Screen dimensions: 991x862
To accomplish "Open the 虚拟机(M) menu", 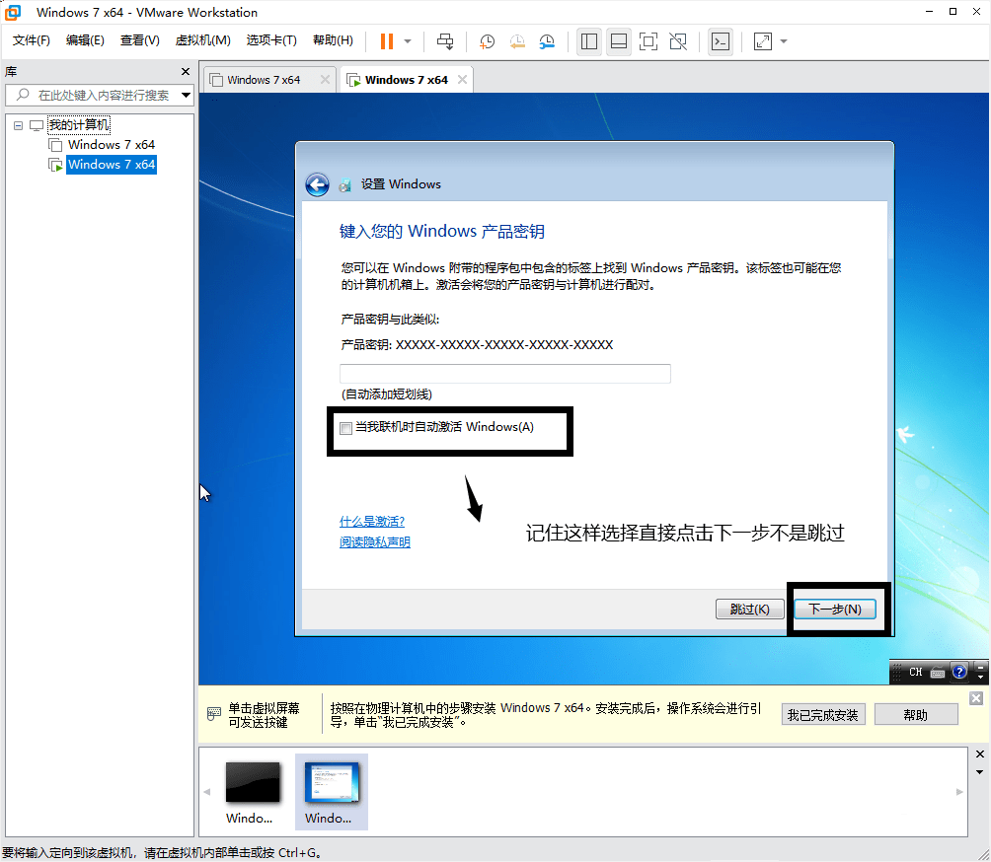I will click(x=203, y=40).
